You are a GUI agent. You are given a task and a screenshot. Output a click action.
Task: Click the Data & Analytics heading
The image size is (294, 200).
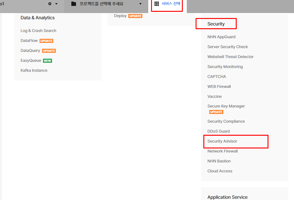coord(37,18)
